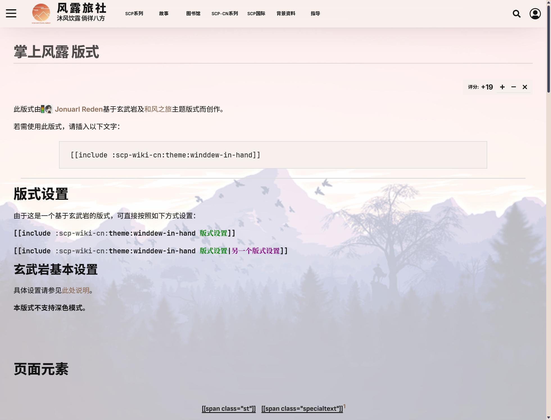The width and height of the screenshot is (551, 420).
Task: Cancel the vote with X icon
Action: (525, 87)
